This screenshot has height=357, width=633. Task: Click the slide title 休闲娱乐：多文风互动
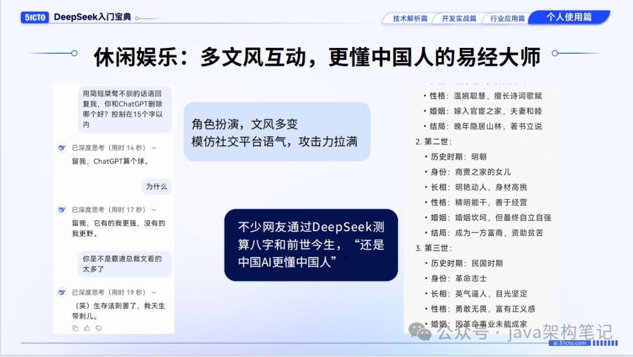pyautogui.click(x=316, y=57)
